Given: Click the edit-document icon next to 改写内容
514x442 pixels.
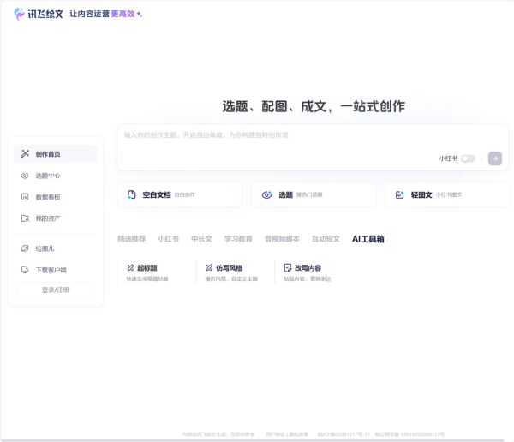Looking at the screenshot, I should [288, 268].
